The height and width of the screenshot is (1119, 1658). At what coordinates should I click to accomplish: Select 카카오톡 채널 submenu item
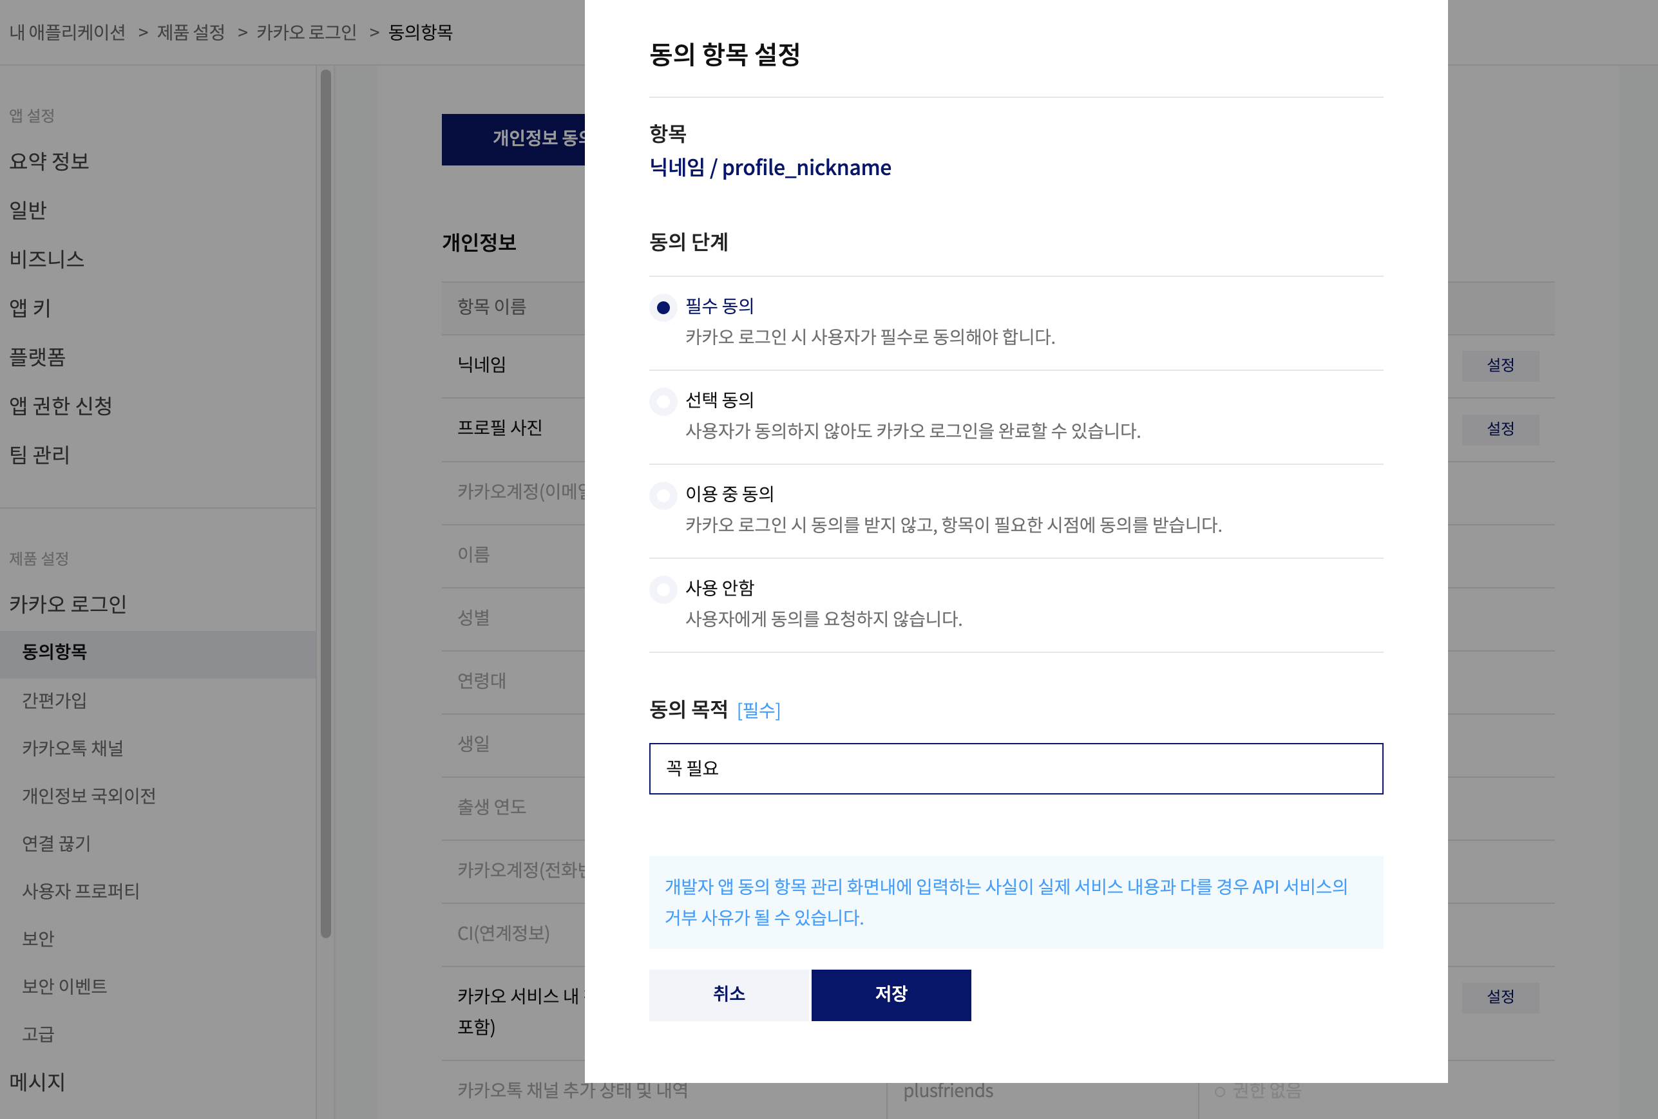pyautogui.click(x=73, y=748)
